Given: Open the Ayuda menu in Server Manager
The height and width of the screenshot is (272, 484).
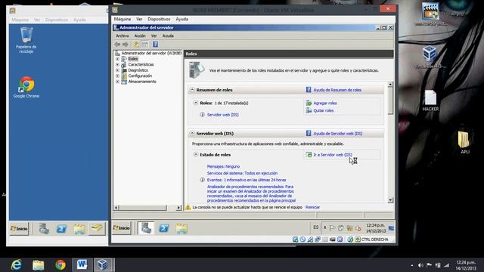Looking at the screenshot, I should tap(168, 36).
